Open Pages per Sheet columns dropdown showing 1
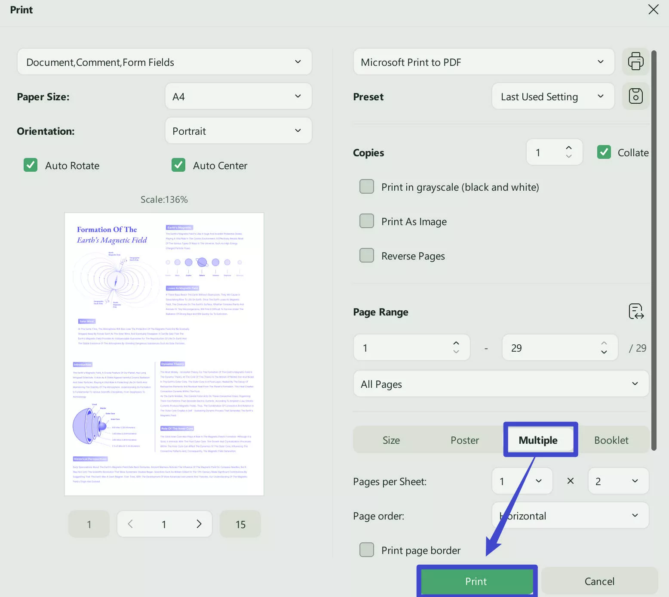The height and width of the screenshot is (597, 669). 522,481
